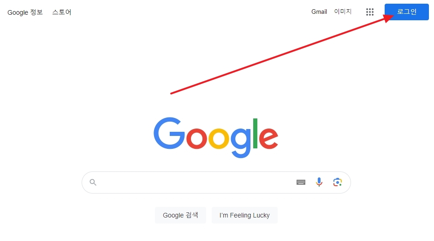Open the Google 정보 about link
Screen dimensions: 434x241
(25, 12)
